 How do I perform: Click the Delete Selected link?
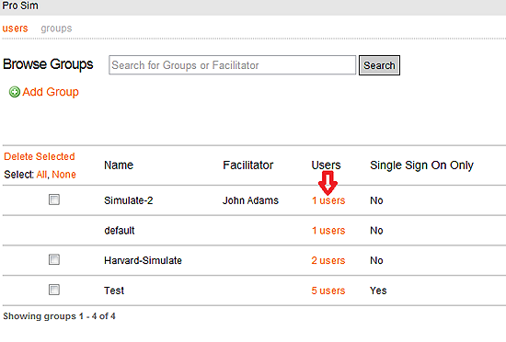click(40, 156)
